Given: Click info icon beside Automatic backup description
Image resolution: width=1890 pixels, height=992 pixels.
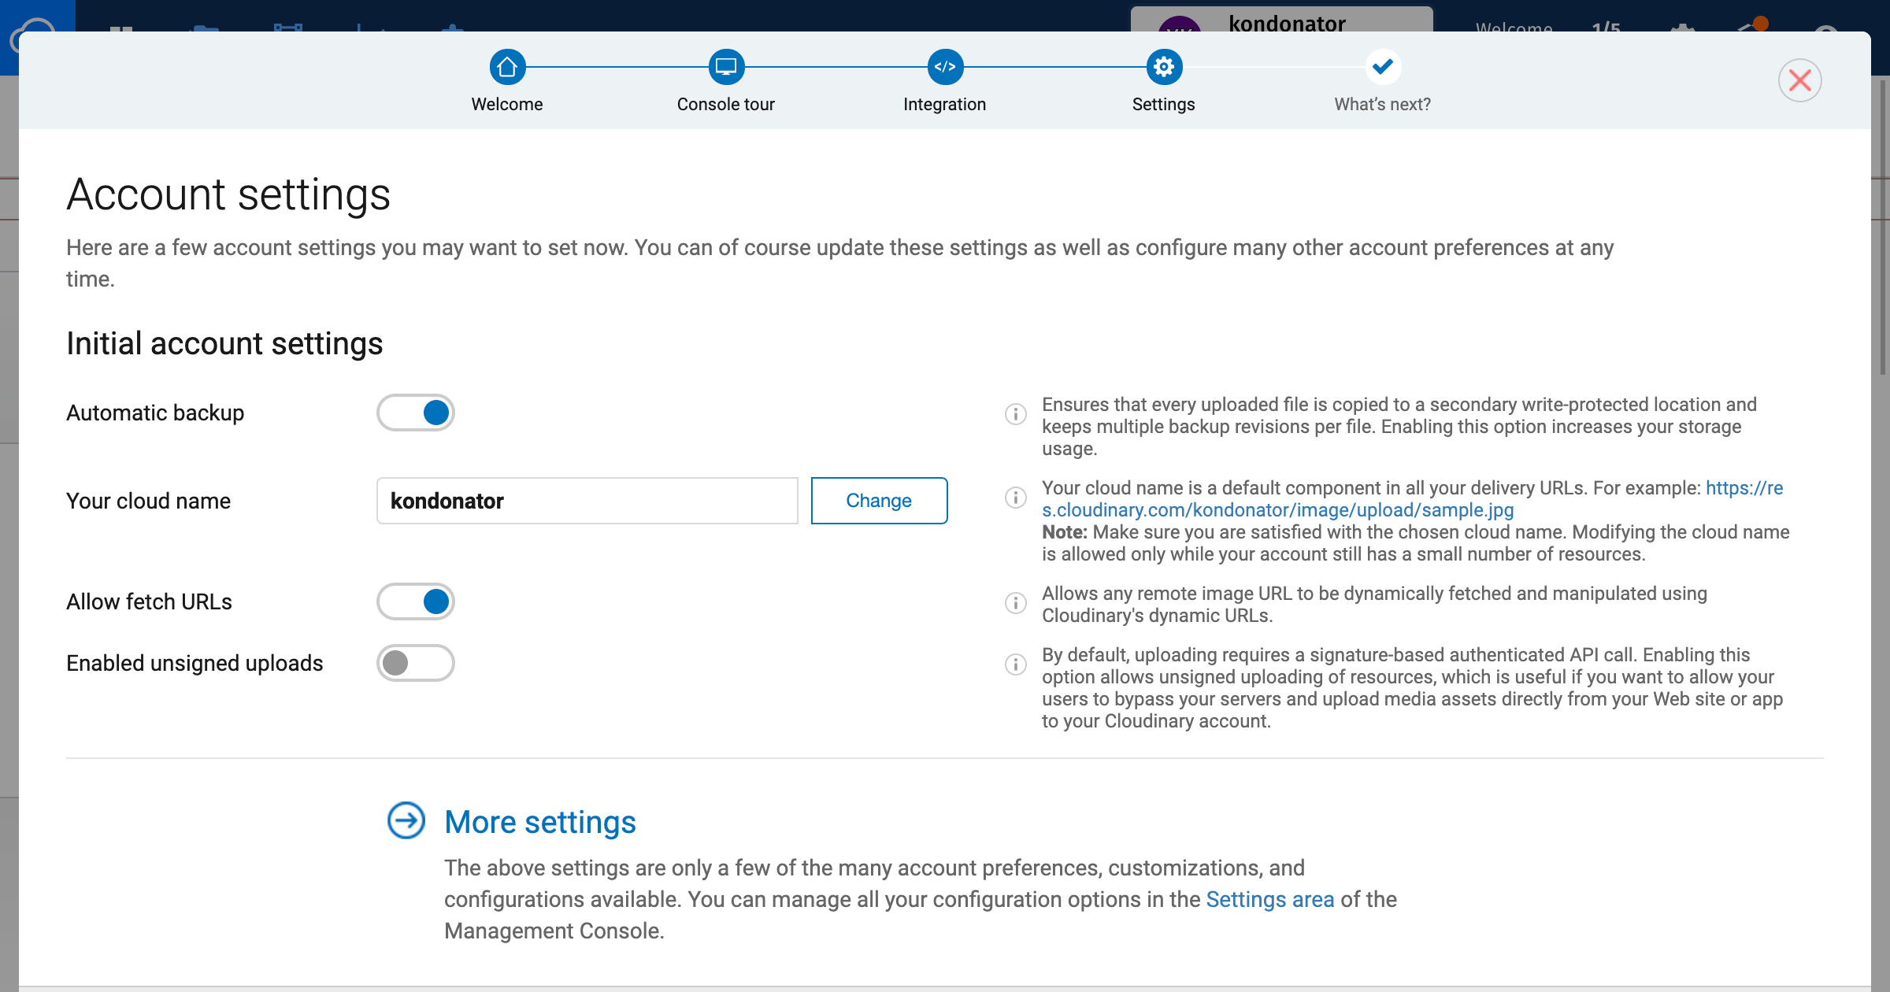Looking at the screenshot, I should point(1016,414).
